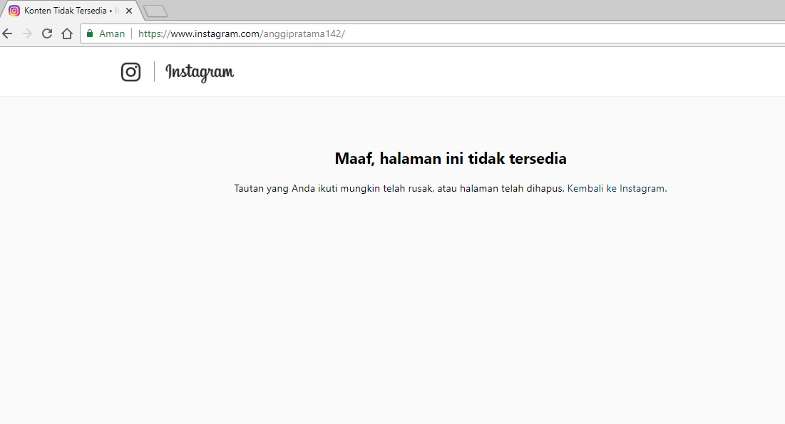Select the 'Maaf, halaman ini tidak tersedia' heading

(x=451, y=158)
